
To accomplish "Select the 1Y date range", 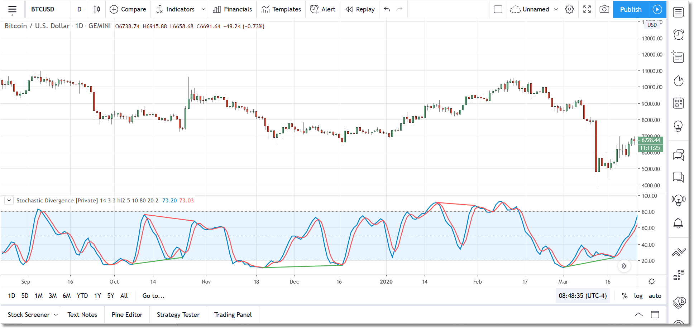I will tap(97, 296).
